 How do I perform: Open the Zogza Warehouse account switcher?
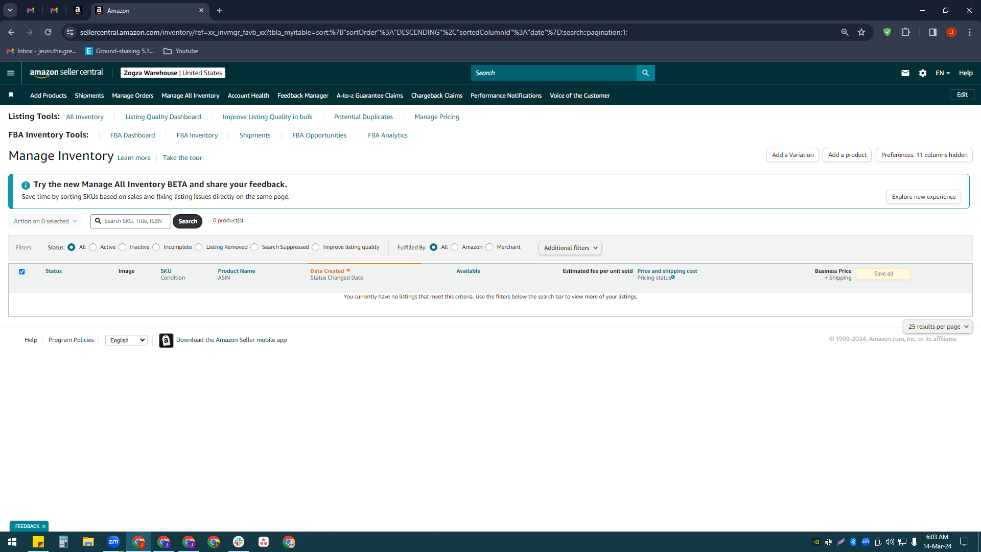pyautogui.click(x=173, y=73)
